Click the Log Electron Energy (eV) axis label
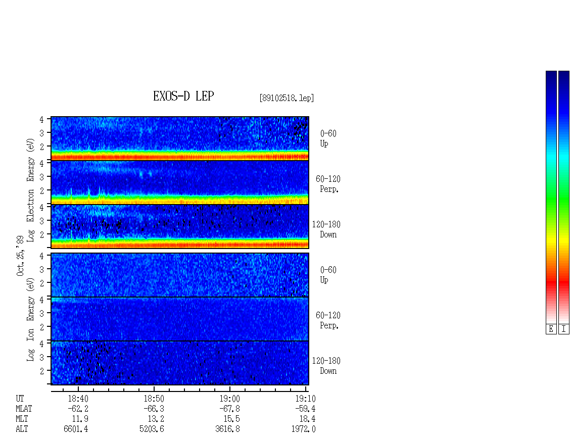Screen dimensions: 571x442 click(x=31, y=190)
